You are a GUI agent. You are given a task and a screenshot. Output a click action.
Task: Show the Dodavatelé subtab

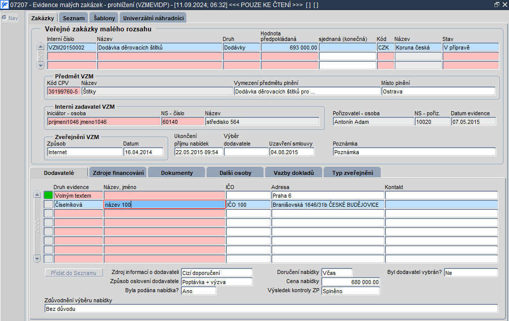(x=59, y=173)
